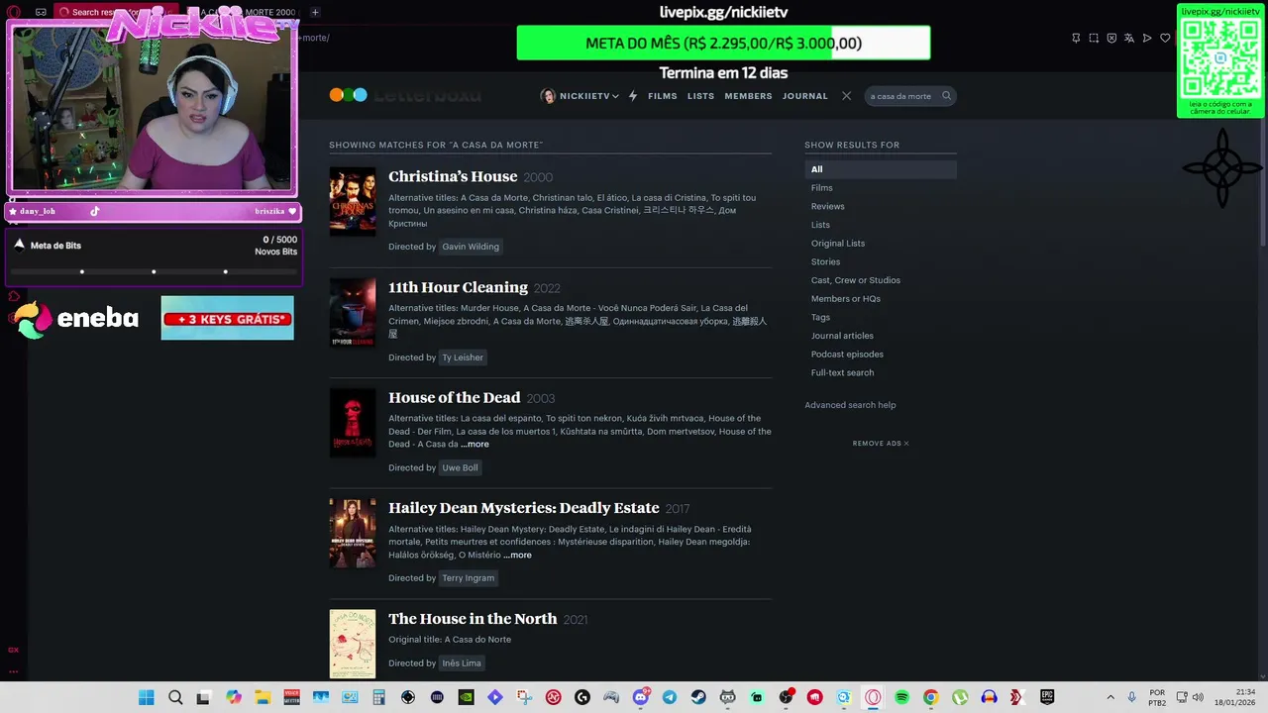Open The House in the North title
This screenshot has height=713, width=1268.
(x=473, y=619)
